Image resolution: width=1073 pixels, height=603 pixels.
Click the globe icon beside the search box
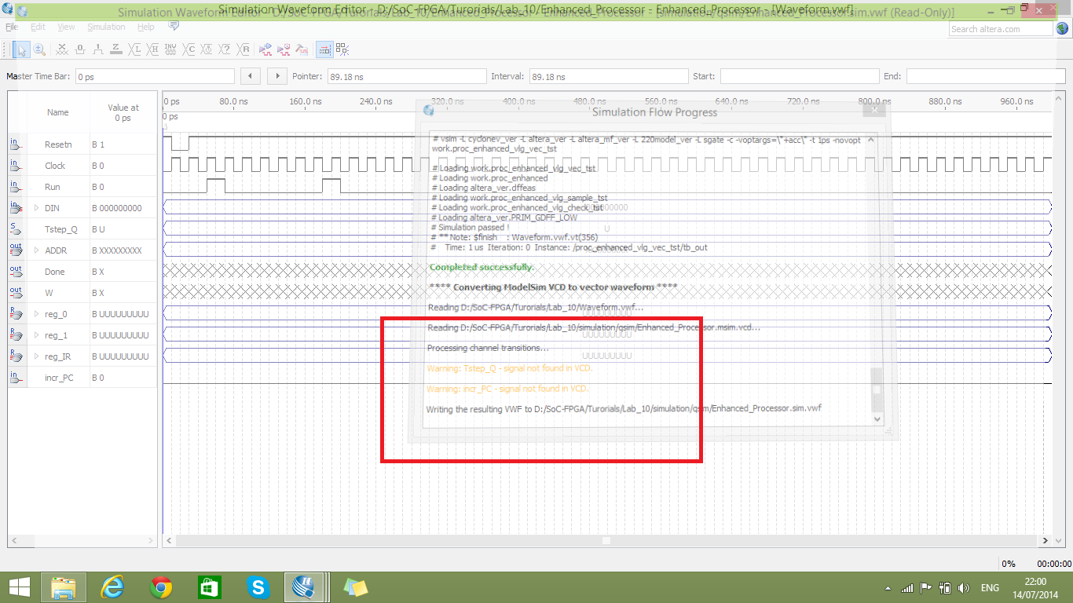coord(1062,29)
